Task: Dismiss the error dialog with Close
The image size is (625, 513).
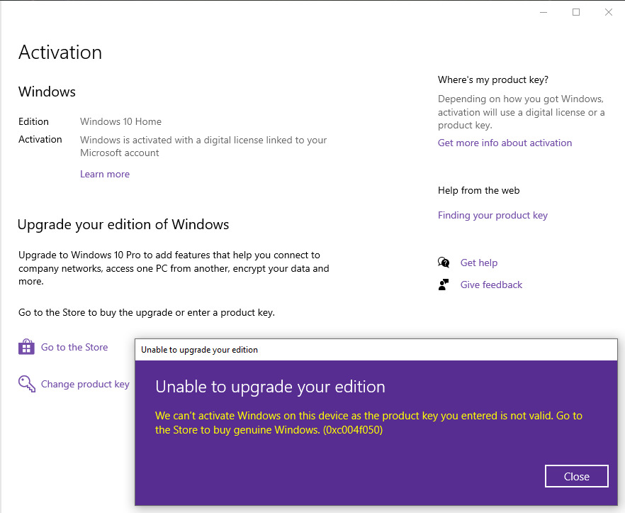Action: [x=576, y=476]
